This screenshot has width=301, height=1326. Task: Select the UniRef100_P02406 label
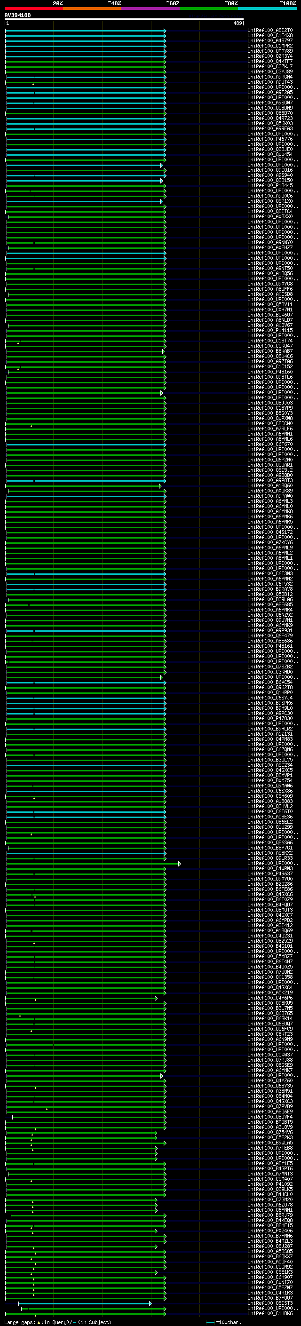270,1231
